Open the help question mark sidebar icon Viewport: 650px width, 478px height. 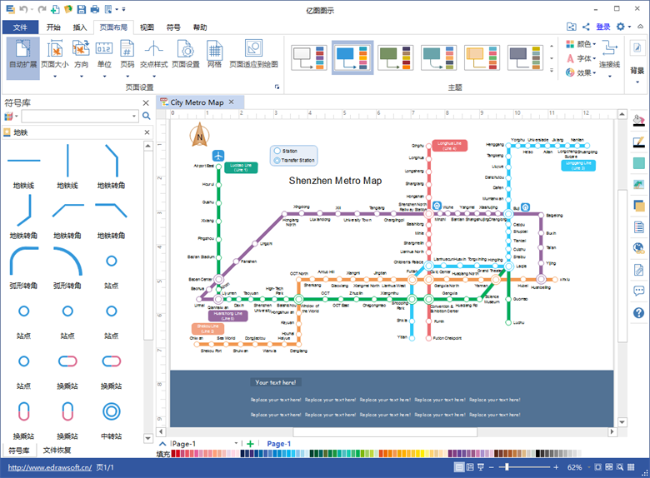tap(639, 313)
